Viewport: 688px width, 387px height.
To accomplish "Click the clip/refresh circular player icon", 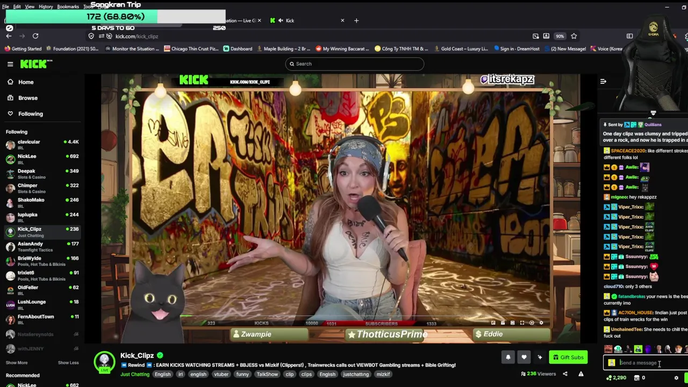I will pyautogui.click(x=532, y=323).
